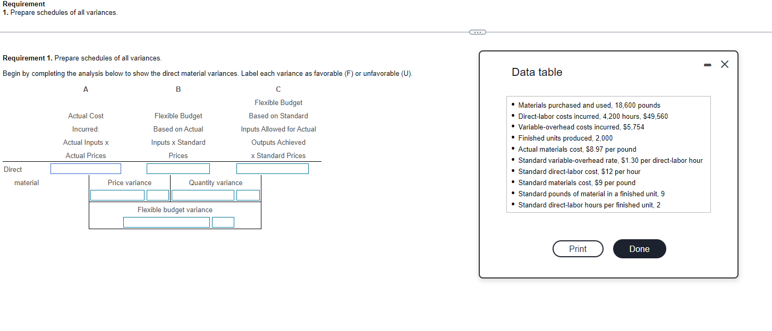Click the column C flexible budget input field
The height and width of the screenshot is (331, 772).
pyautogui.click(x=272, y=168)
